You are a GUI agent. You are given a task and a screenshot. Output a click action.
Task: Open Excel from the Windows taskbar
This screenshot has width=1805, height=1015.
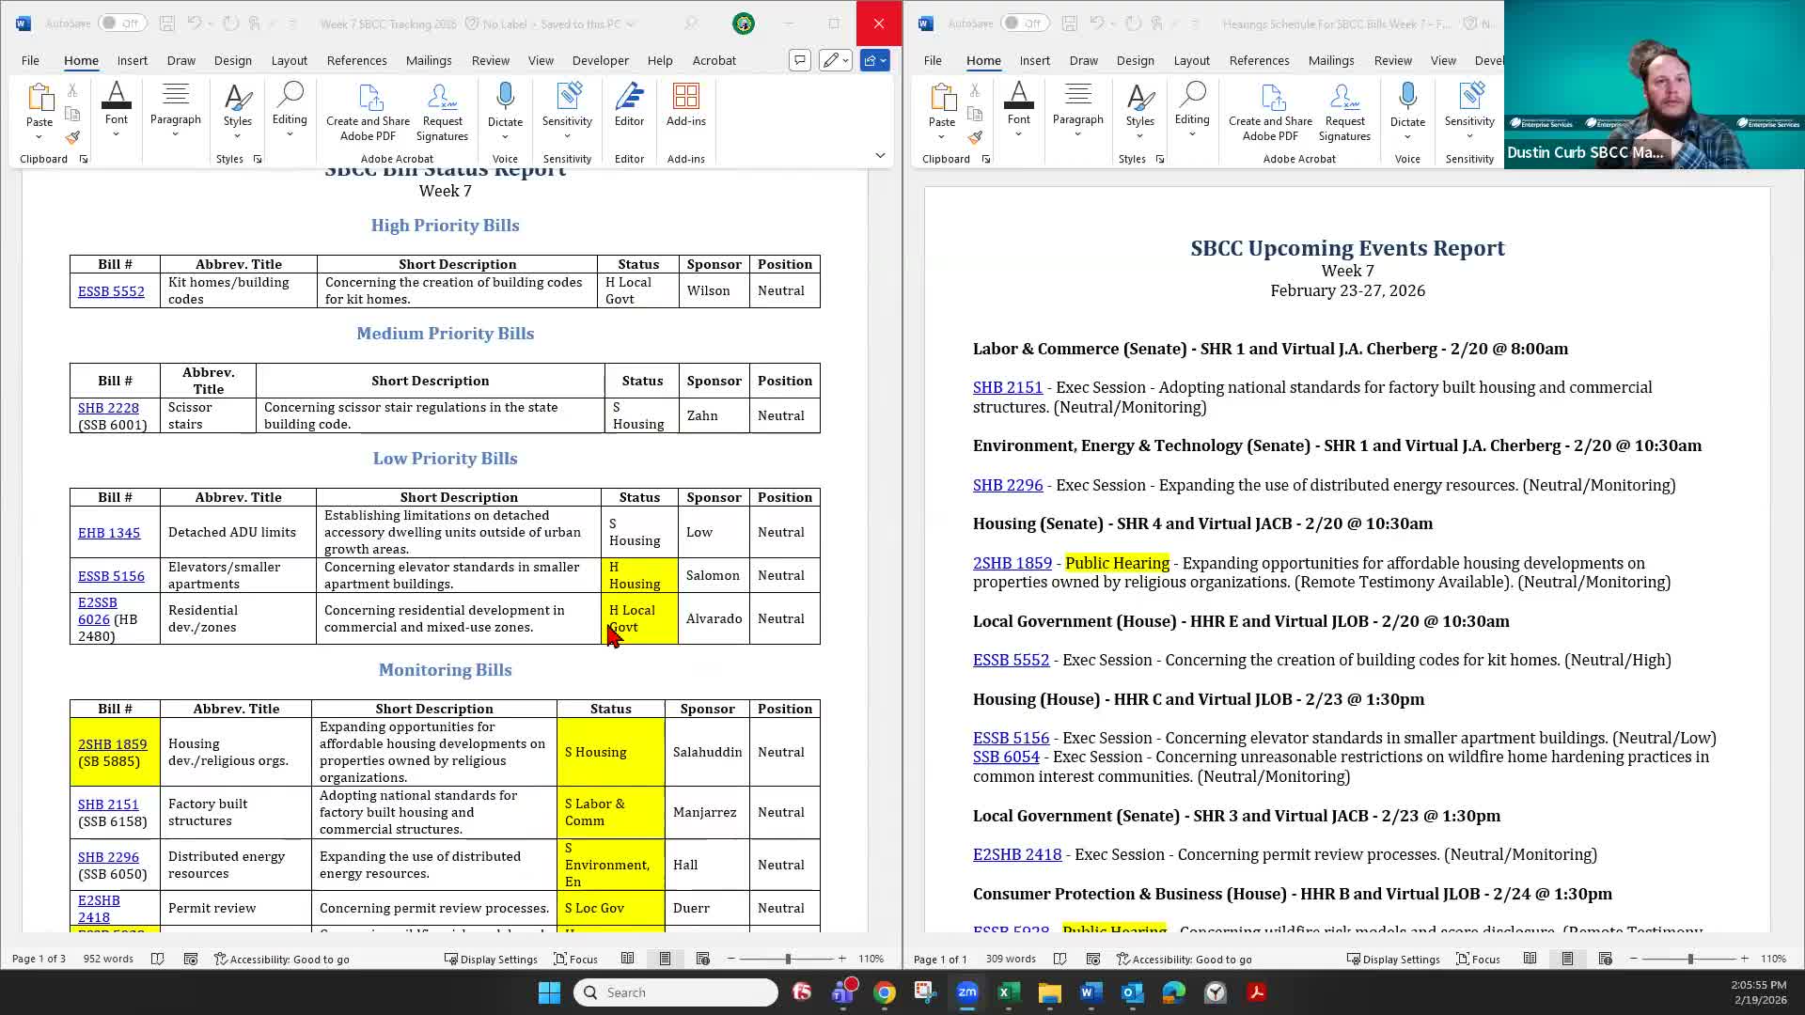click(1008, 992)
